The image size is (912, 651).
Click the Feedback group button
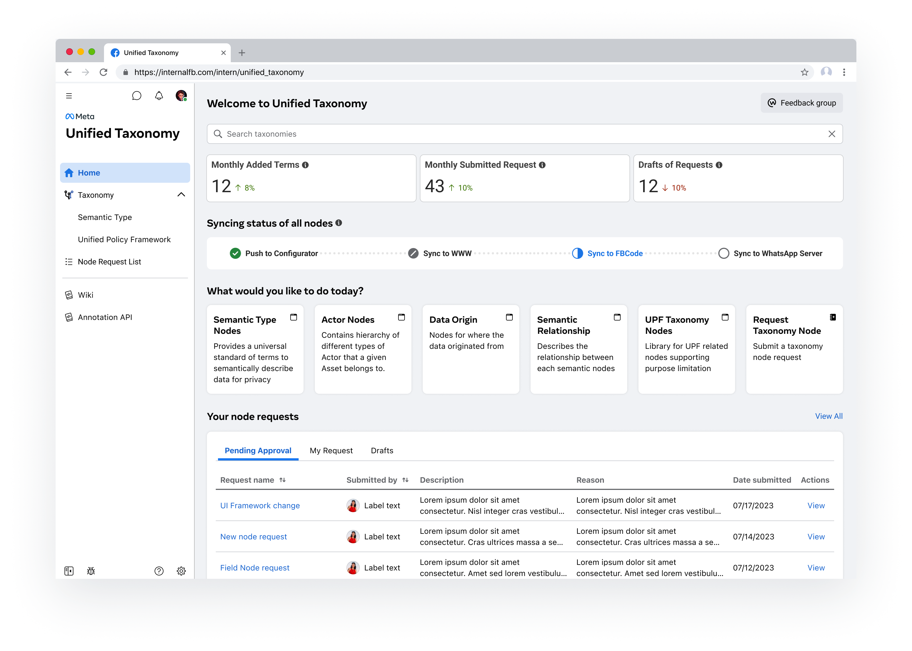pos(801,103)
